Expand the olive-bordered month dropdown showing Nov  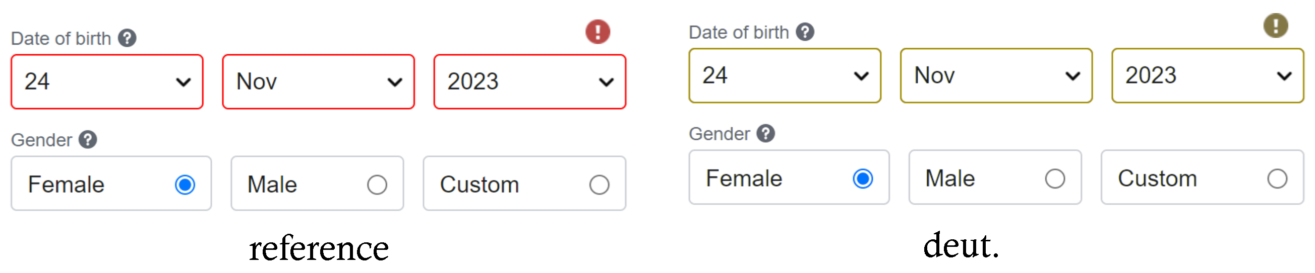tap(996, 75)
